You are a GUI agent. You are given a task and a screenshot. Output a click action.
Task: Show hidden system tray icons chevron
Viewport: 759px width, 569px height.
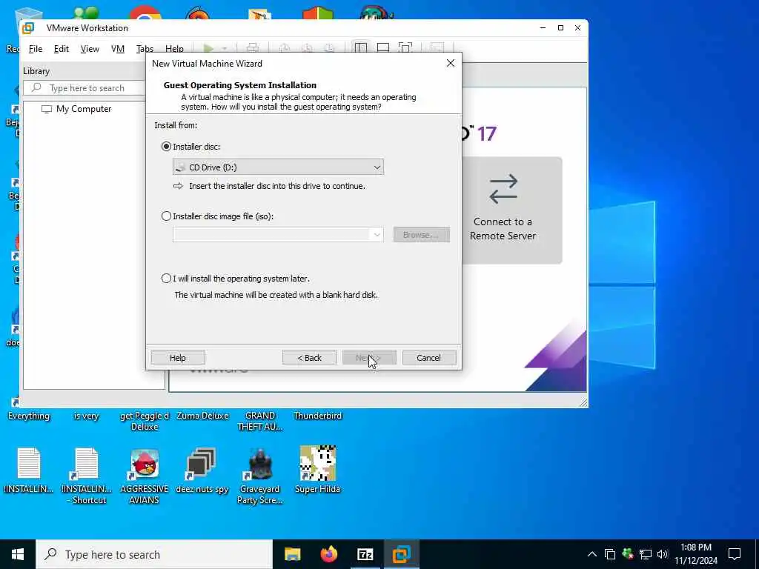coord(592,554)
